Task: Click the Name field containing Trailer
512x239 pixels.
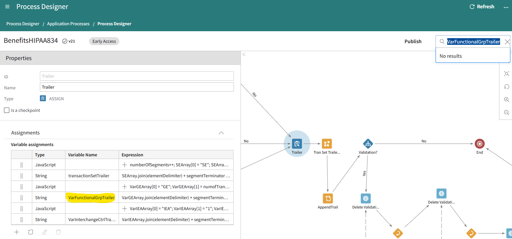Action: (x=137, y=87)
